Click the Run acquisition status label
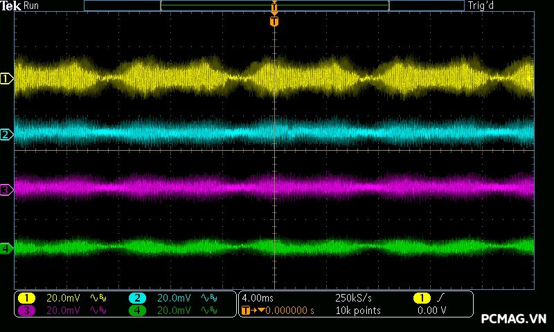 tap(32, 6)
